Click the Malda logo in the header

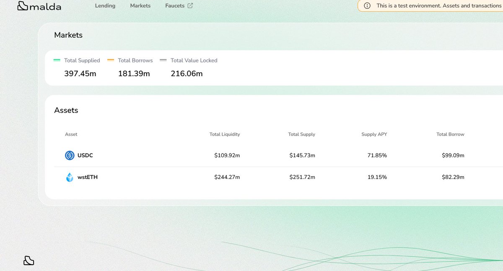(x=40, y=6)
